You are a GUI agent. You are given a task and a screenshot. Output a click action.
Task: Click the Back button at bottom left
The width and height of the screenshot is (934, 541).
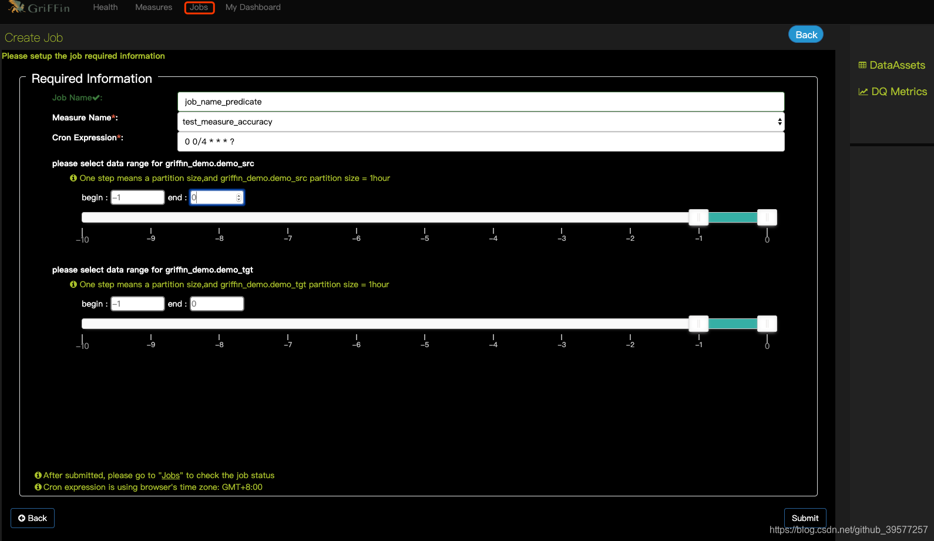[x=32, y=518]
